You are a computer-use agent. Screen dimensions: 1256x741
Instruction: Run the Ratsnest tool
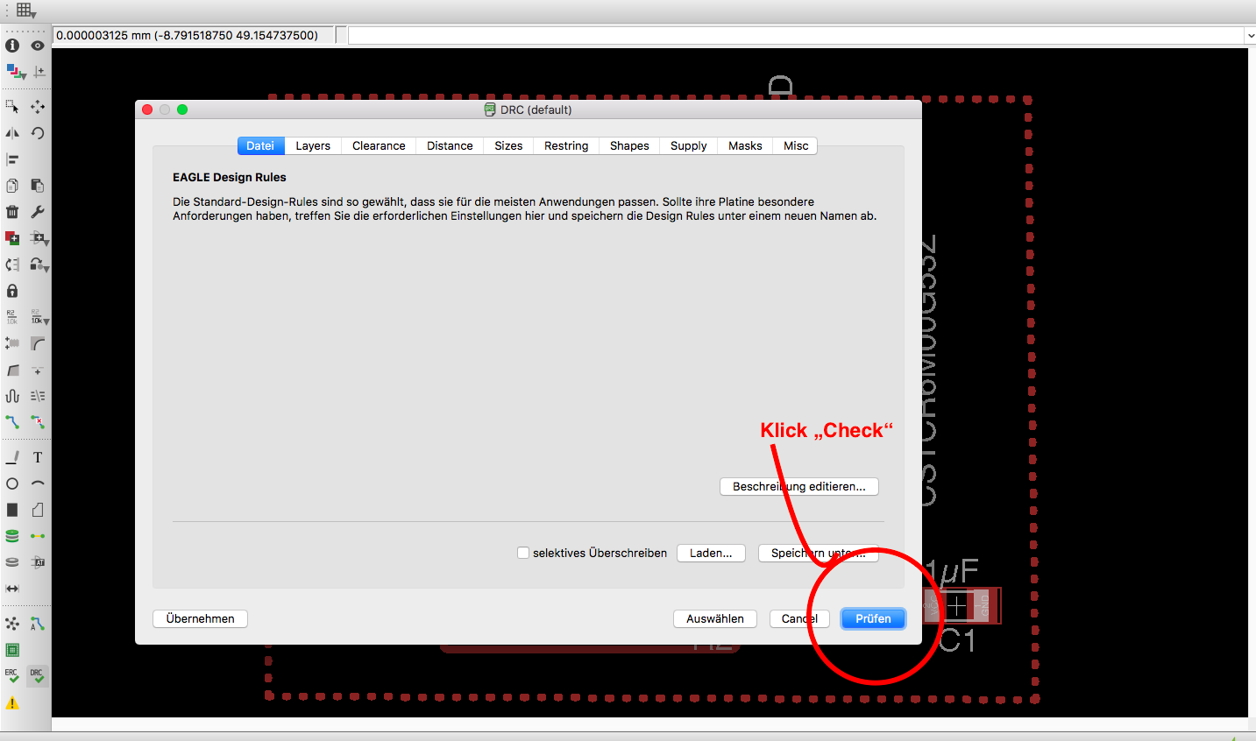coord(12,624)
